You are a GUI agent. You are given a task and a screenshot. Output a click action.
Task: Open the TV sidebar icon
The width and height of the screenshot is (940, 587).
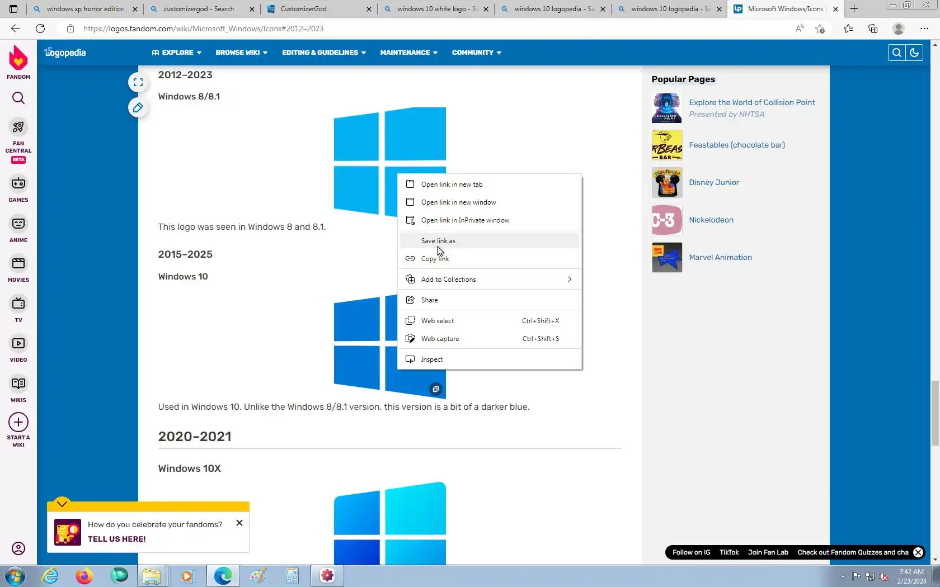click(18, 304)
